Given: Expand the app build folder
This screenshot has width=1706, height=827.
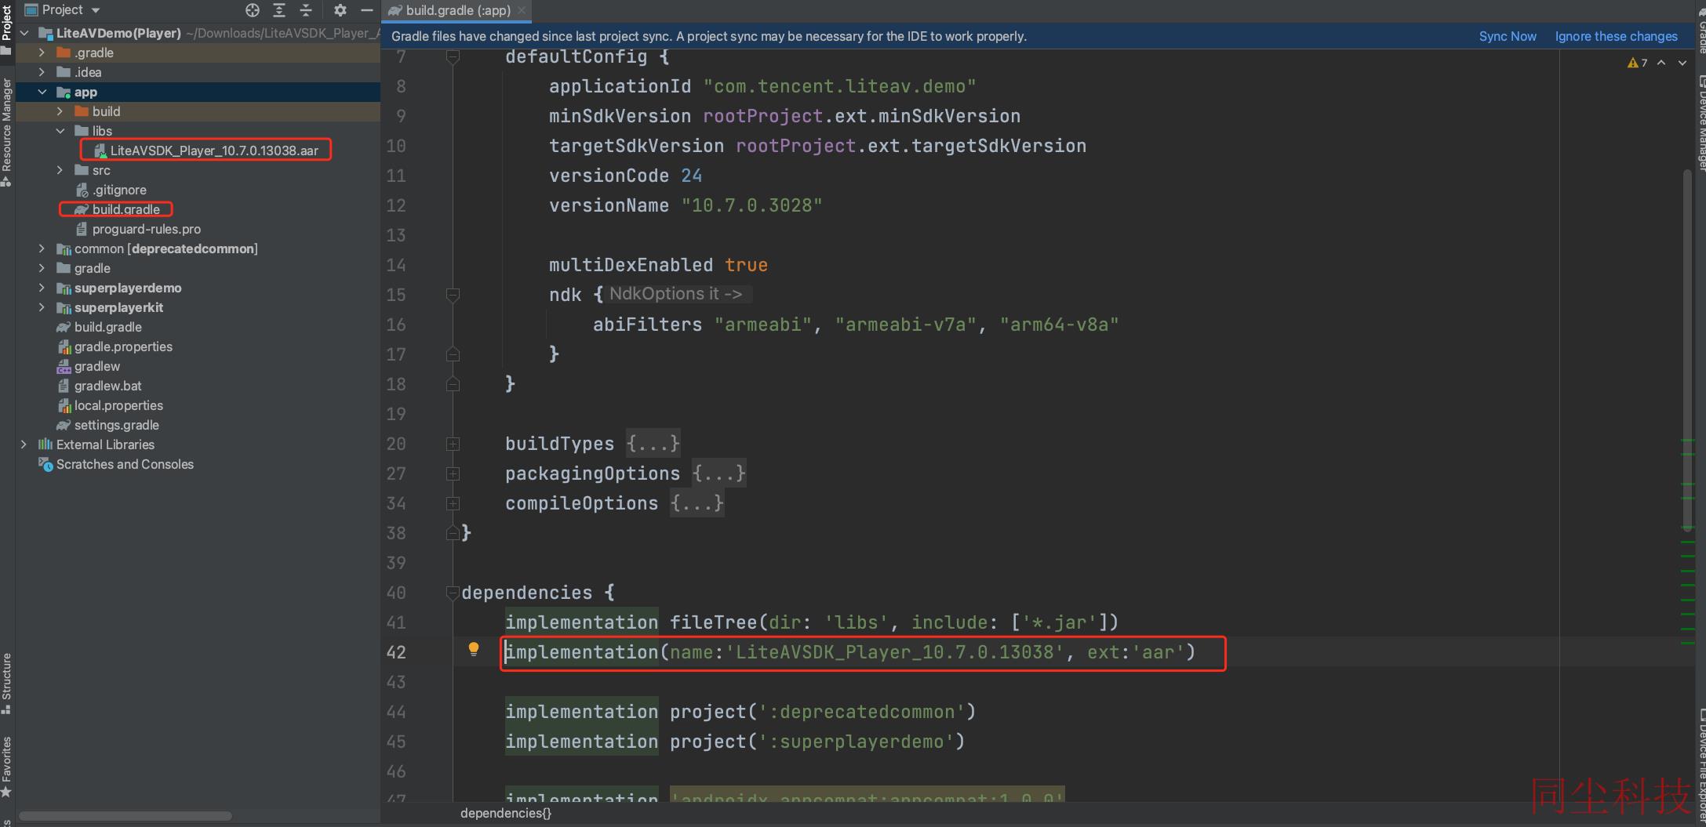Looking at the screenshot, I should pyautogui.click(x=60, y=111).
